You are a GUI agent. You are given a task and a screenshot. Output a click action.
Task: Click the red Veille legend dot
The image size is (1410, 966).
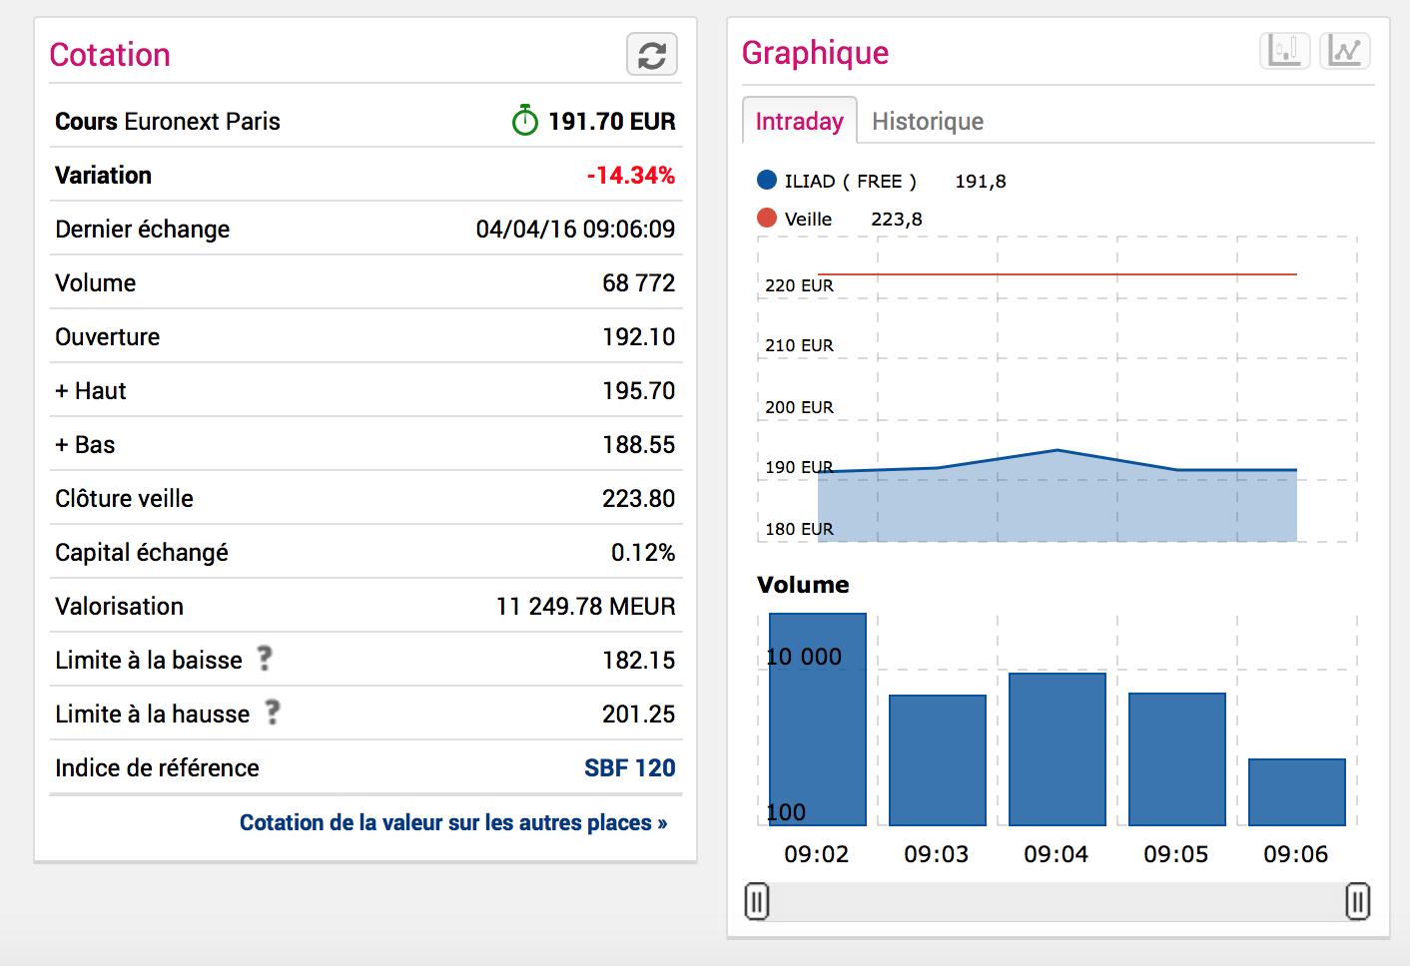point(767,219)
